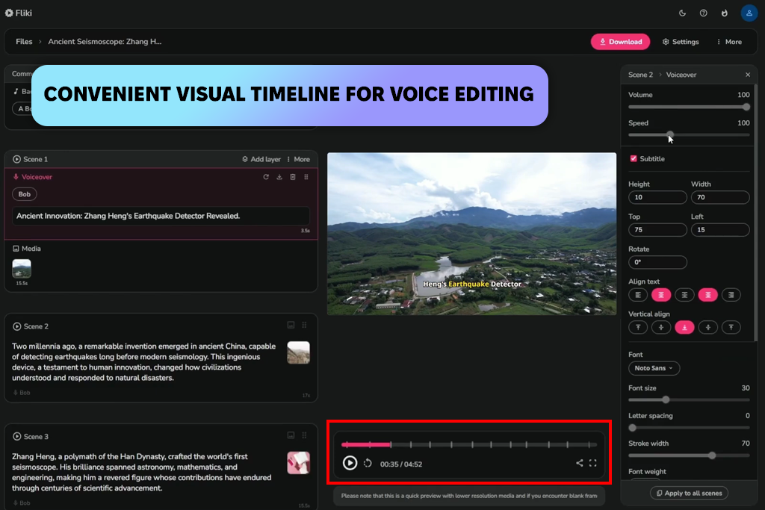Edit Scene 1 voiceover text field
The image size is (765, 510).
click(x=161, y=216)
